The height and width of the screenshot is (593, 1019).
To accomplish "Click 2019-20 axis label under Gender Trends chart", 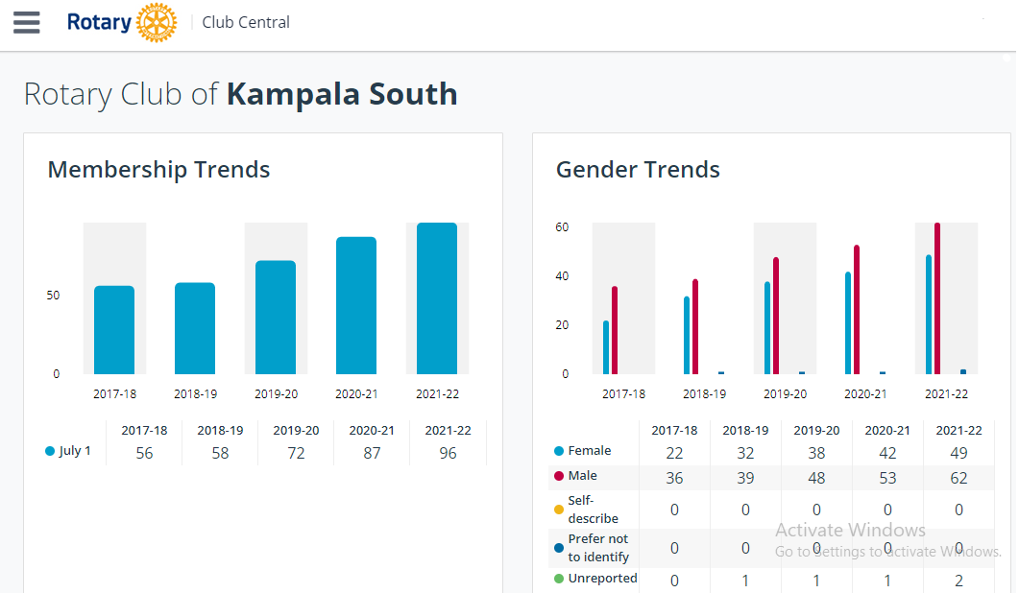I will click(785, 394).
